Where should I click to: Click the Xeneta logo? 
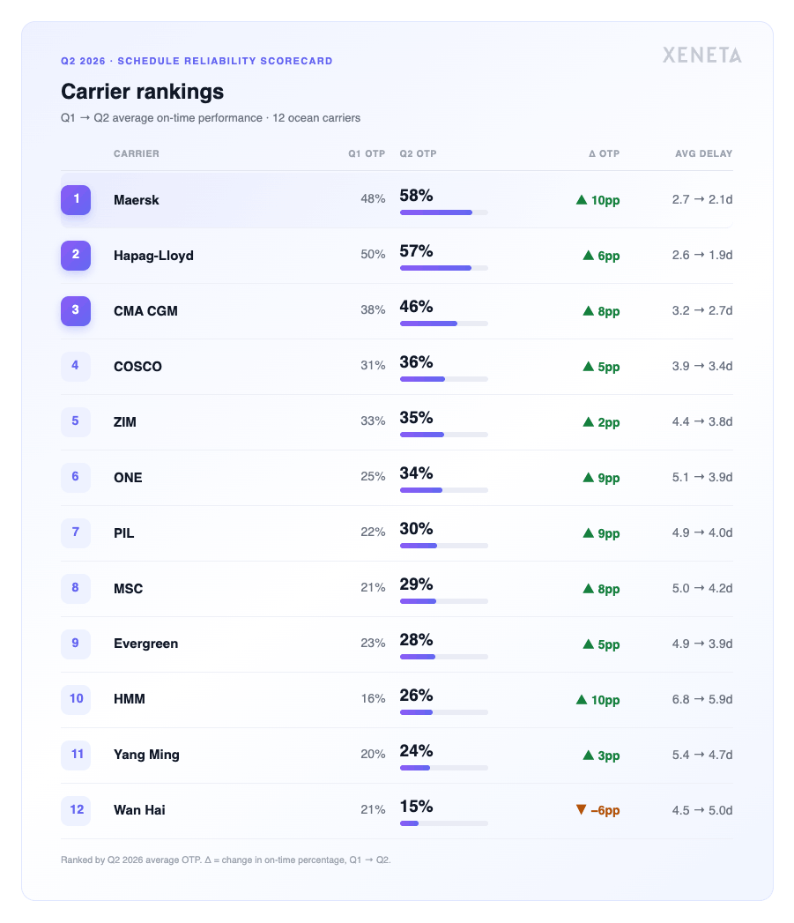tap(701, 56)
